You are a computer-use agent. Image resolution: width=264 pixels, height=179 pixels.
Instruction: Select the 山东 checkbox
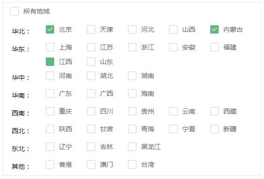[x=91, y=62]
